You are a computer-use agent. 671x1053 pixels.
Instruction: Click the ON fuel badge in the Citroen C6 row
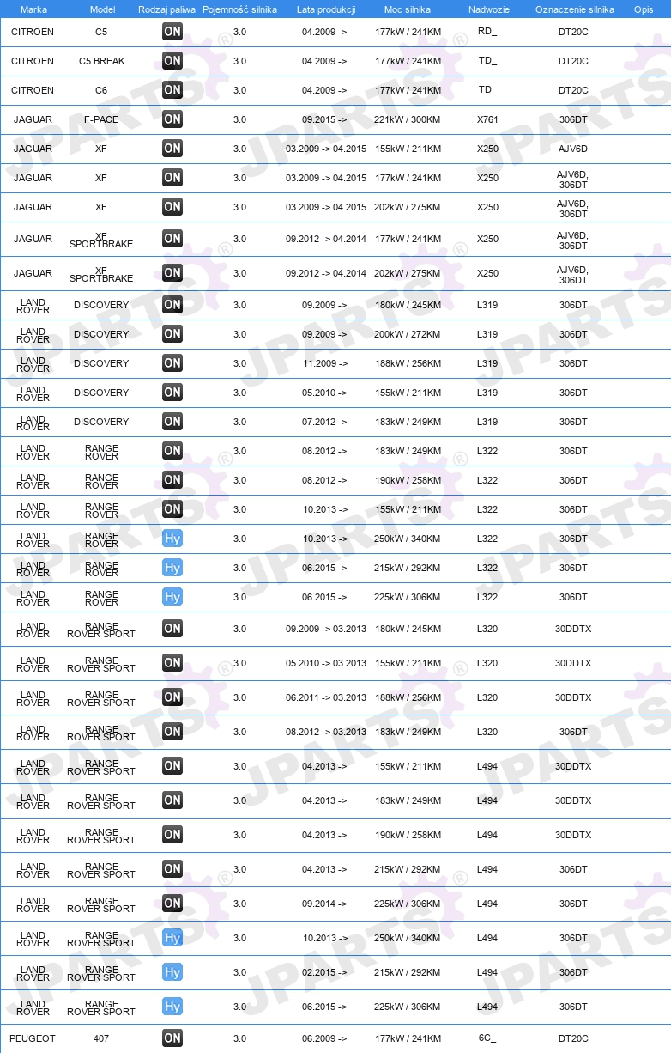click(x=172, y=90)
